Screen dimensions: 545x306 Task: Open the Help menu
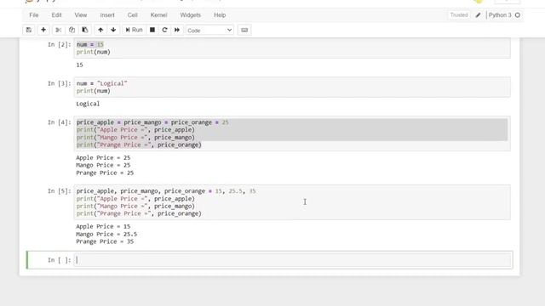pos(220,15)
